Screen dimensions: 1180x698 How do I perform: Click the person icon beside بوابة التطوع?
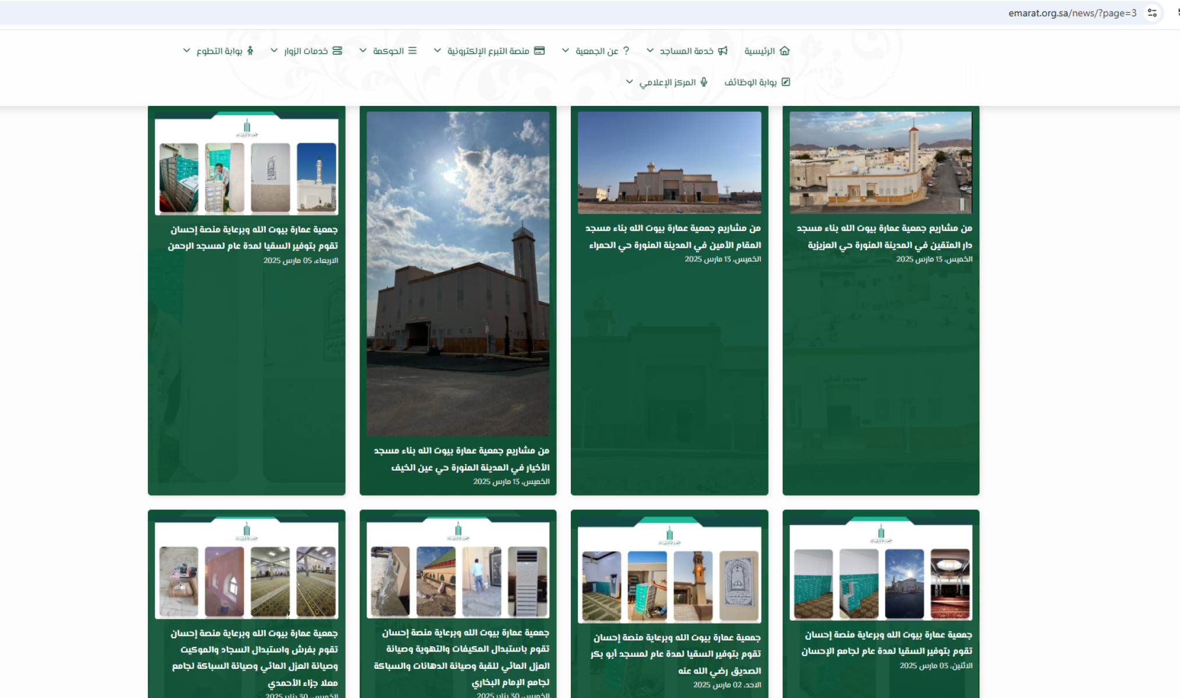[x=250, y=51]
